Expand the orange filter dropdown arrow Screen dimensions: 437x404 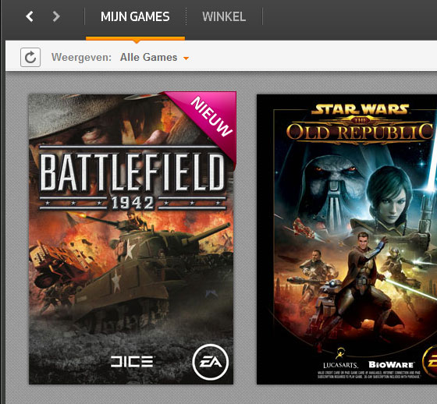tap(186, 58)
